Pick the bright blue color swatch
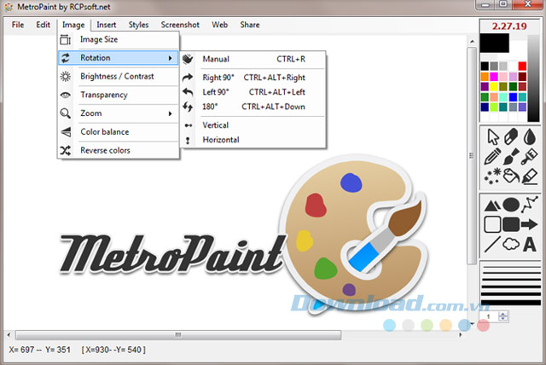Screen dimensions: 546x365 pyautogui.click(x=513, y=96)
